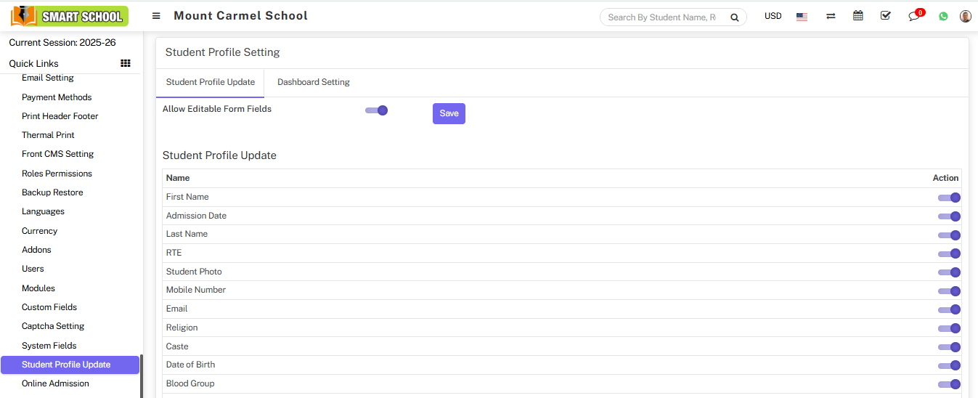Open Payment Methods in sidebar
The height and width of the screenshot is (398, 978).
57,97
